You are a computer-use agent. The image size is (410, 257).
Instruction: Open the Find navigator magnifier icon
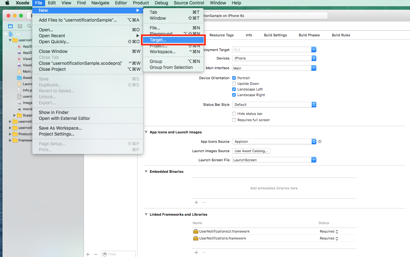(x=29, y=26)
